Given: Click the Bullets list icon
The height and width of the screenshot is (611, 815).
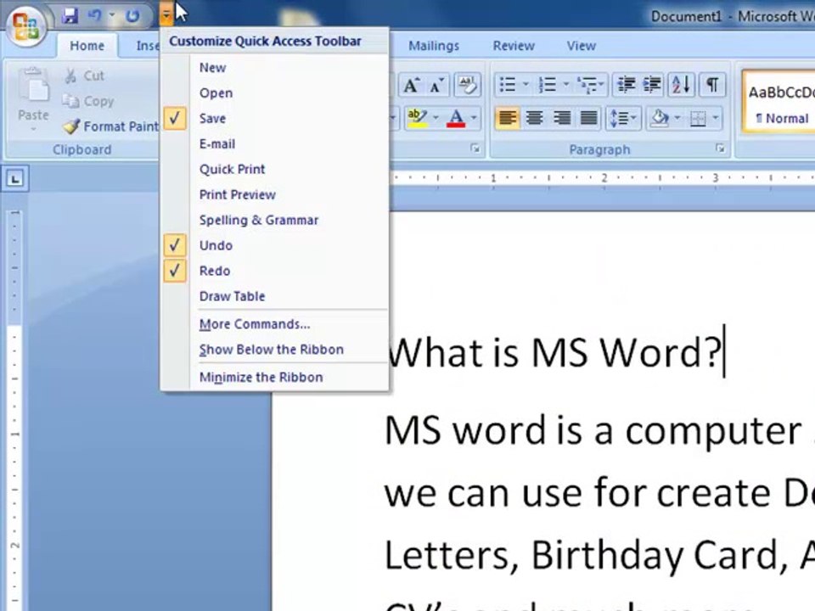Looking at the screenshot, I should (x=507, y=85).
